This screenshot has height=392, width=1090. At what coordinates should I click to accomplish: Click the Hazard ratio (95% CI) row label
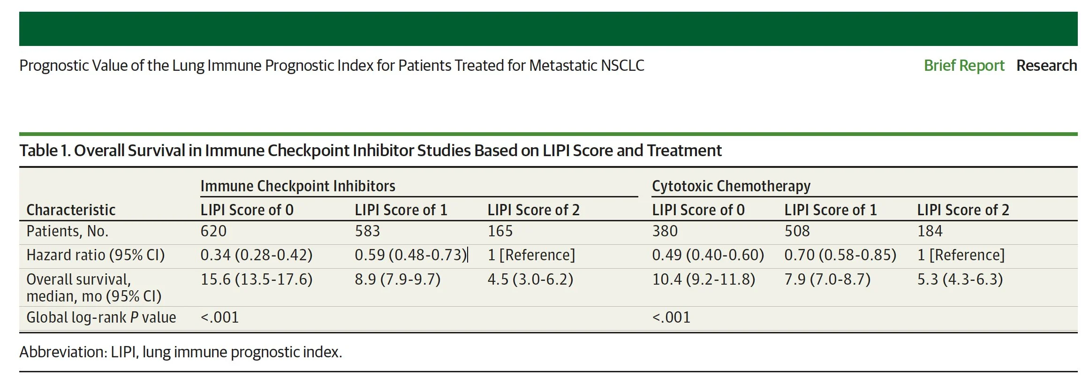pos(96,255)
